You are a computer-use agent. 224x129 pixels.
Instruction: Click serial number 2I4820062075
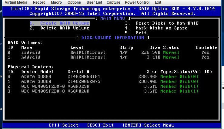pyautogui.click(x=84, y=82)
